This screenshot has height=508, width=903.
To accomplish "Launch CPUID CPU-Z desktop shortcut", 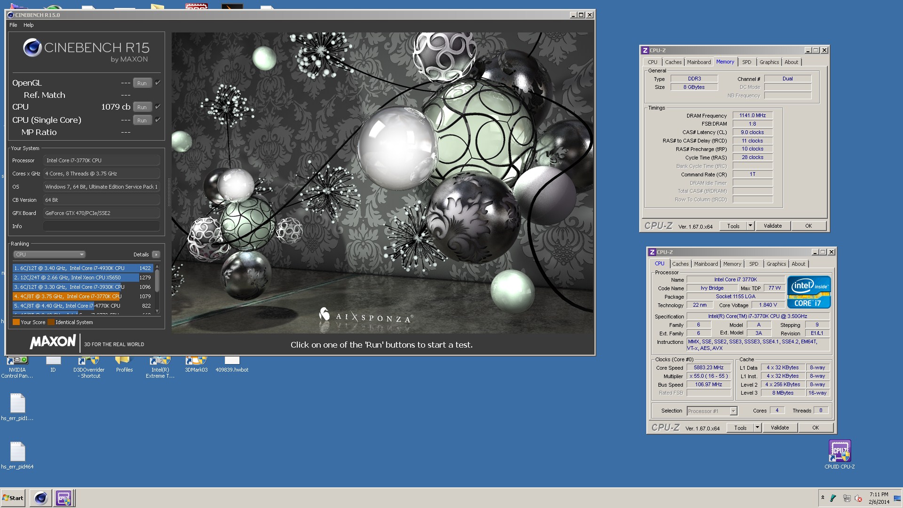I will (840, 454).
